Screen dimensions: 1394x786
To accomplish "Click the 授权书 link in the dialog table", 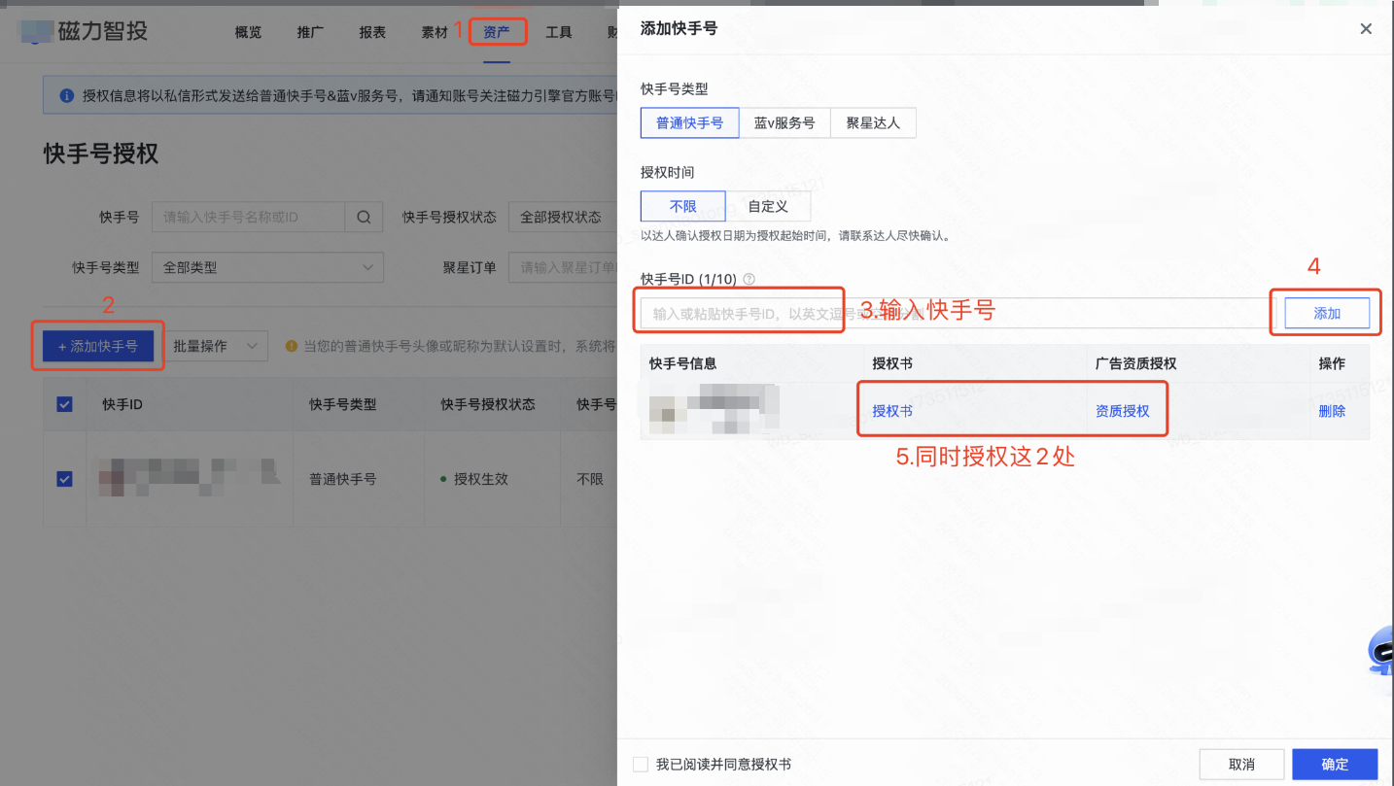I will 890,410.
